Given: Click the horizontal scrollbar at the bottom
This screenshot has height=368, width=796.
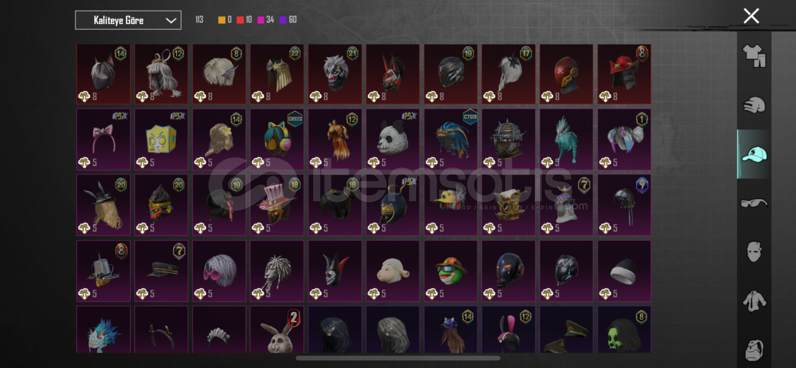Looking at the screenshot, I should click(x=398, y=358).
